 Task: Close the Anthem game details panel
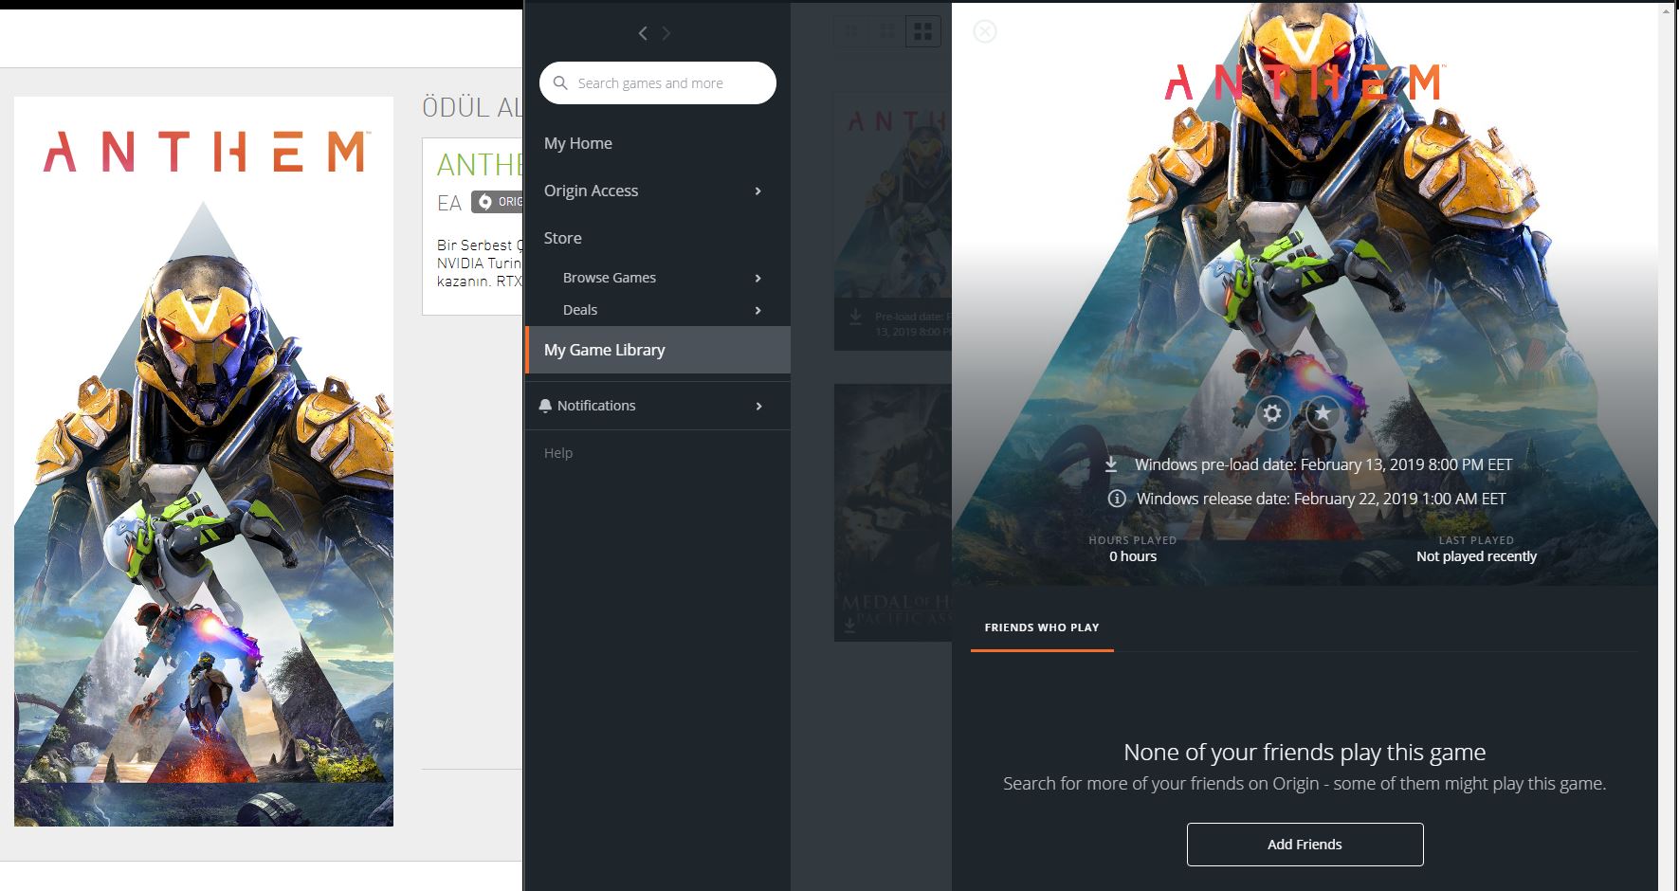tap(985, 31)
